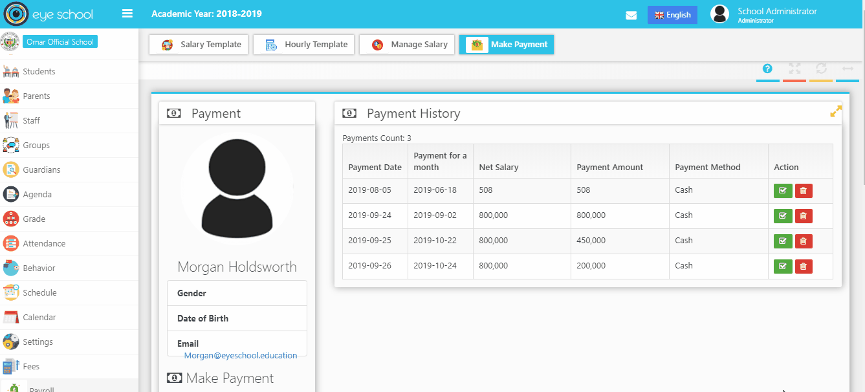Open Students in the sidebar
Screen dimensions: 865x392
(69, 72)
